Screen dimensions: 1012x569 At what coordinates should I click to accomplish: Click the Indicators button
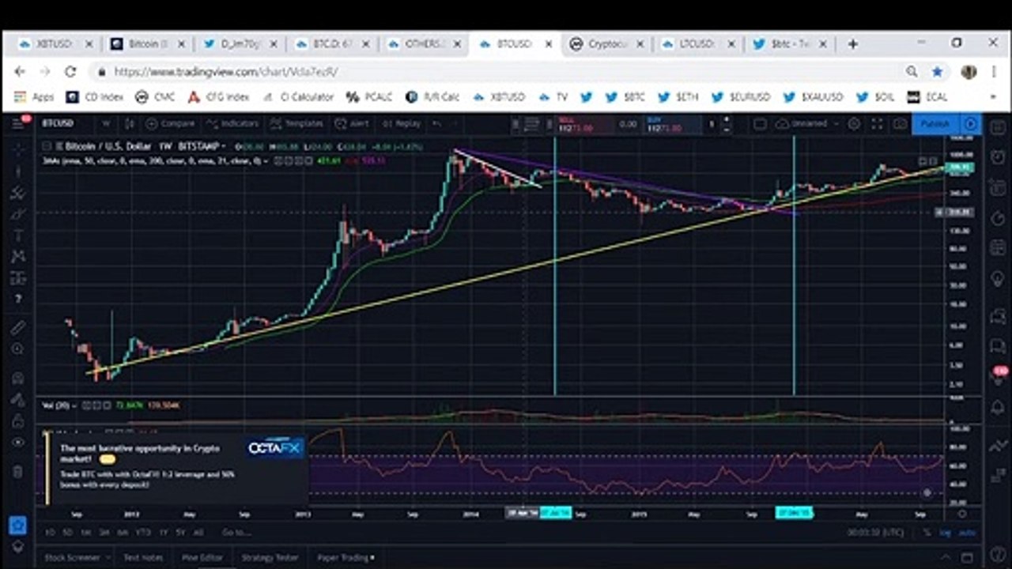click(x=232, y=123)
